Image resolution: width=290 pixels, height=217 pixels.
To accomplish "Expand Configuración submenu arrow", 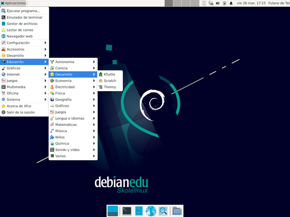I will click(x=45, y=43).
